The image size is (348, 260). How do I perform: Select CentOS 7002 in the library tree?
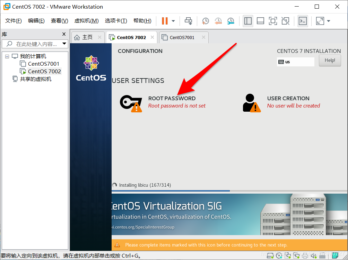[44, 72]
